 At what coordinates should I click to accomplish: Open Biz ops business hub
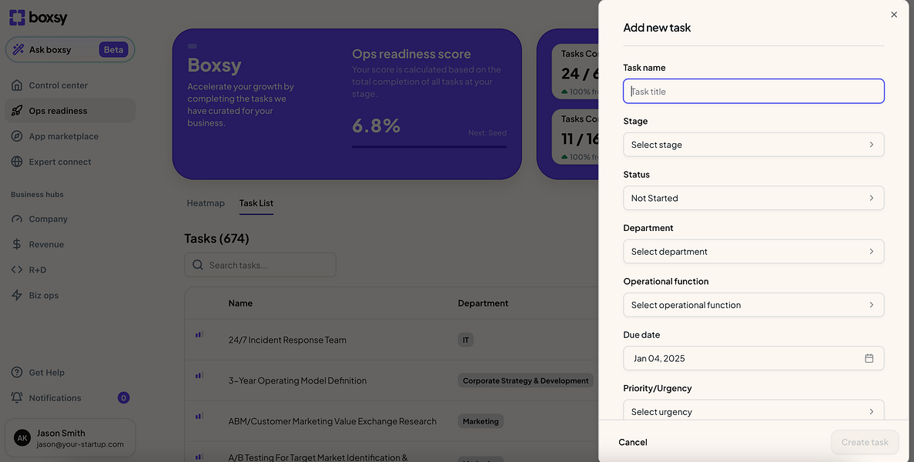(70, 296)
